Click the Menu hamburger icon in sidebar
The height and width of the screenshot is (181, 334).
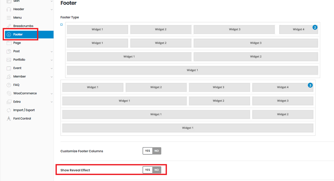tap(9, 18)
